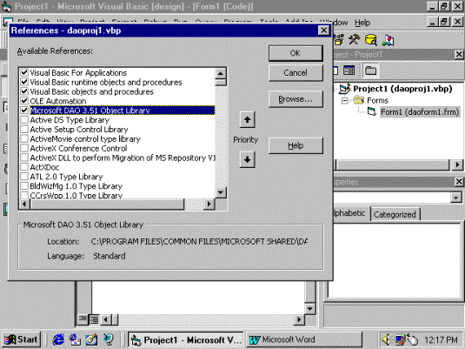The width and height of the screenshot is (465, 349).
Task: Click Cancel in References dialog
Action: tap(296, 73)
